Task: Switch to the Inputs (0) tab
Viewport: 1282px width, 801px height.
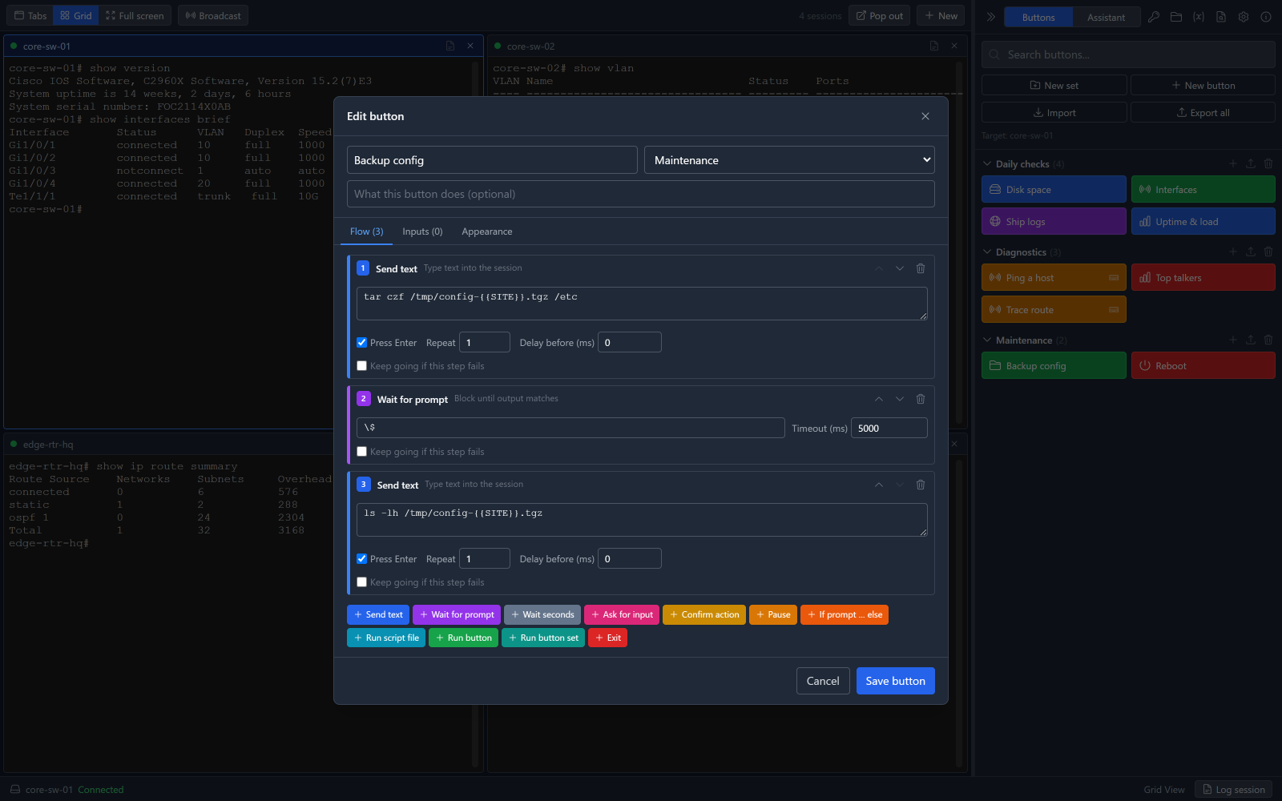Action: (422, 231)
